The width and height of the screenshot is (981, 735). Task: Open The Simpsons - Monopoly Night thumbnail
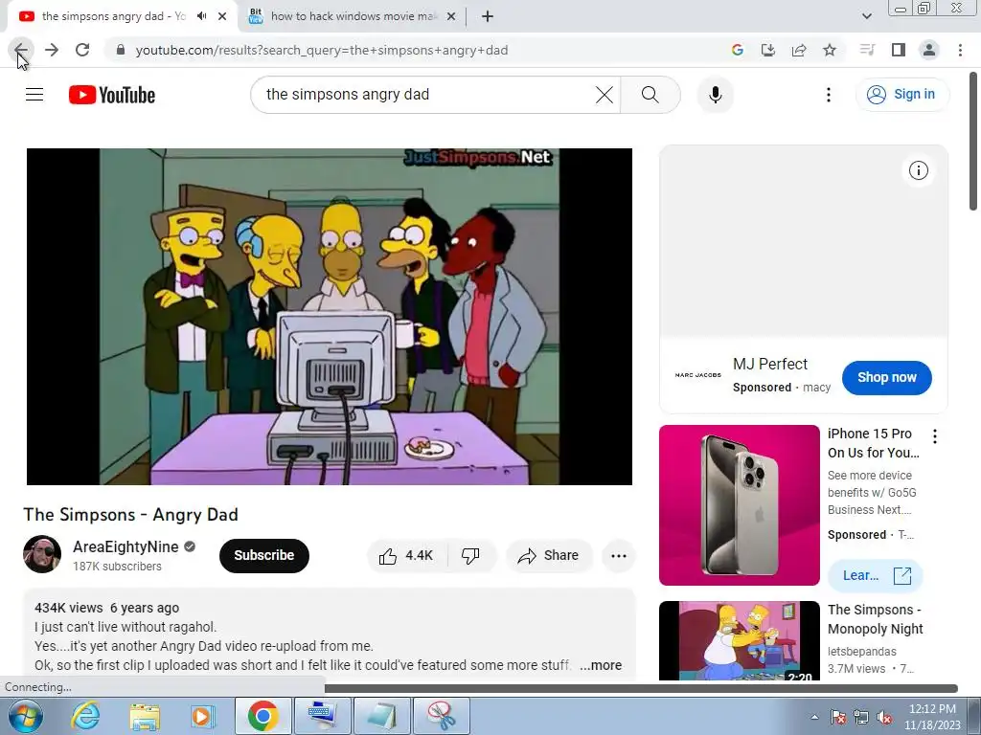(739, 640)
